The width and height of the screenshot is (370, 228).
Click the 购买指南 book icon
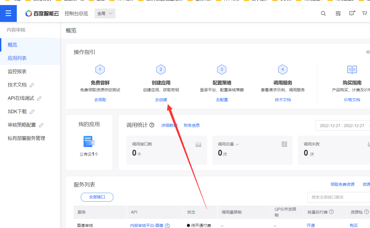352,70
